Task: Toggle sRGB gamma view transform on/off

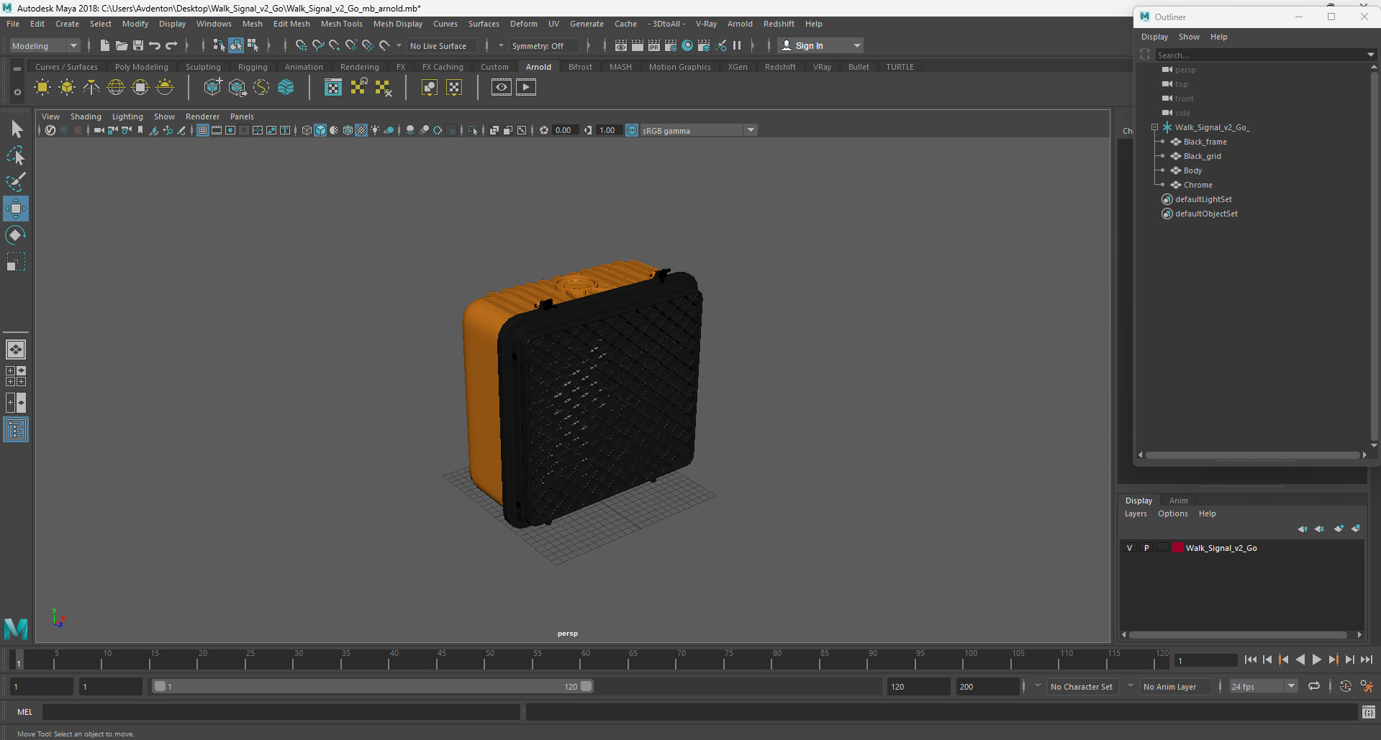Action: (632, 130)
